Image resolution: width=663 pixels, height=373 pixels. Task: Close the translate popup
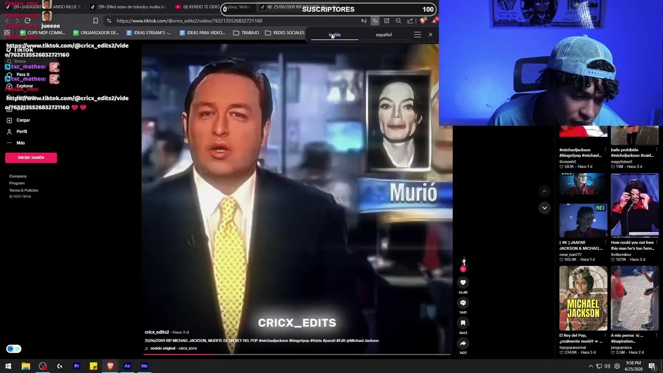coord(430,35)
